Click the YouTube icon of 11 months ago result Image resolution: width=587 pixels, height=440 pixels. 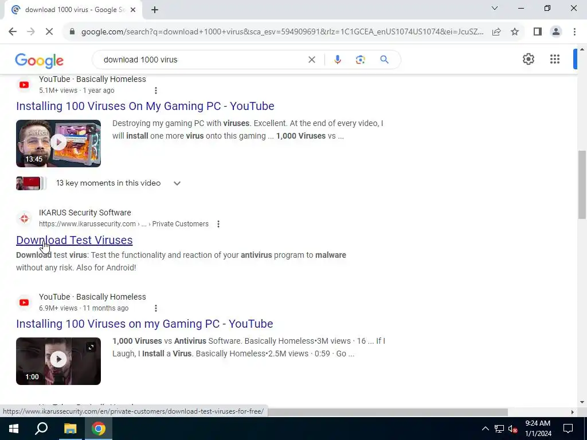click(24, 302)
